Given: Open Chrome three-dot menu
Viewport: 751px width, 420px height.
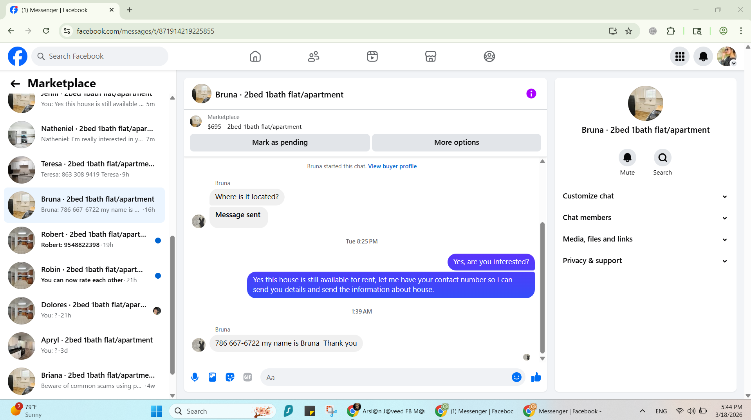Looking at the screenshot, I should 741,31.
